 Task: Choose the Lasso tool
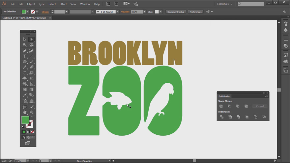coord(31,45)
